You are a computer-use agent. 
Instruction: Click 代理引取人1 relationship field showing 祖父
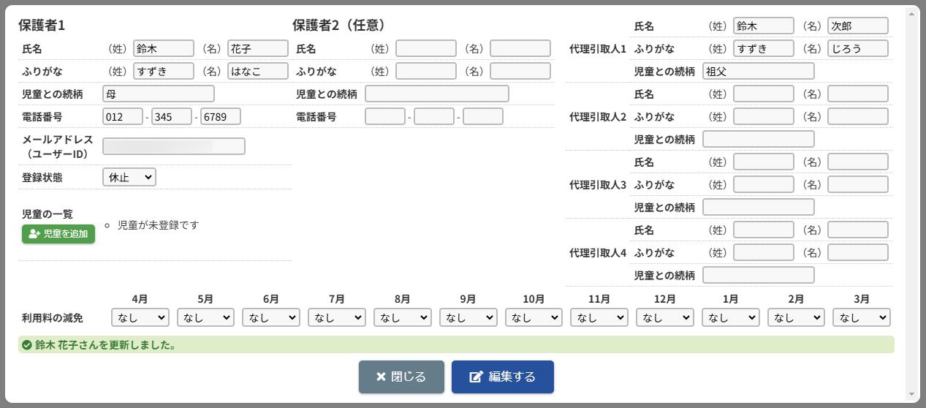(x=758, y=71)
